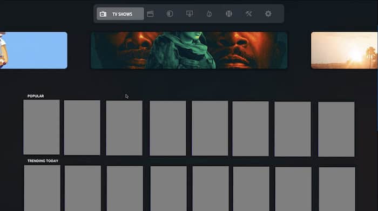Viewport: 378px width, 211px height.
Task: Open the hammer tools icon
Action: pyautogui.click(x=248, y=13)
